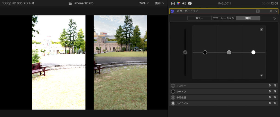Open the video inspector filmstrip icon
Screen dimensions: 280x117
click(173, 3)
